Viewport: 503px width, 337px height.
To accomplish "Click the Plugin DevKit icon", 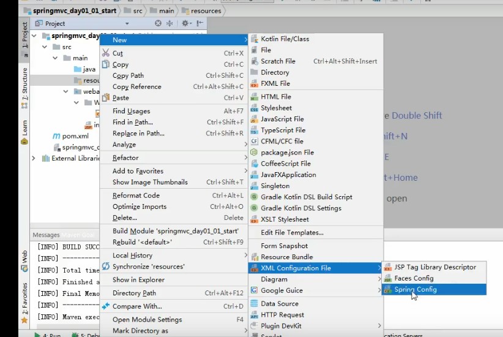I will pos(254,326).
